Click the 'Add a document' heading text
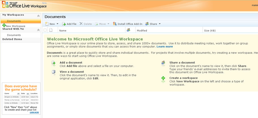This screenshot has height=118, width=258. [71, 63]
